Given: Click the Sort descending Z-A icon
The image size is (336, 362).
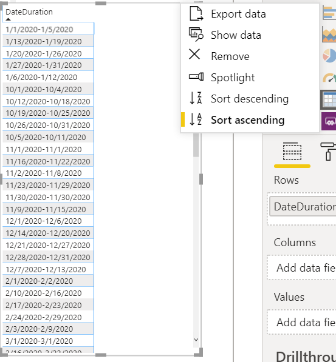Looking at the screenshot, I should tap(196, 98).
